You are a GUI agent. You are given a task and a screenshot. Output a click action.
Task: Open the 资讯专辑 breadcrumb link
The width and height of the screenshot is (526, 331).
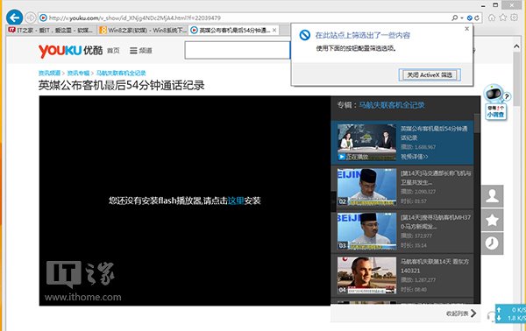coord(78,73)
